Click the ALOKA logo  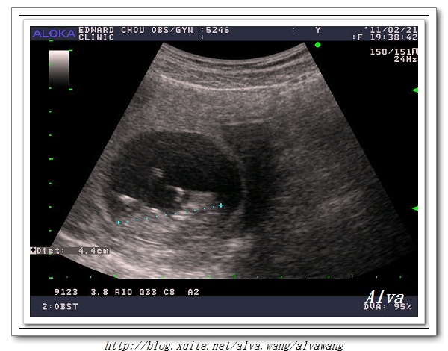54,34
